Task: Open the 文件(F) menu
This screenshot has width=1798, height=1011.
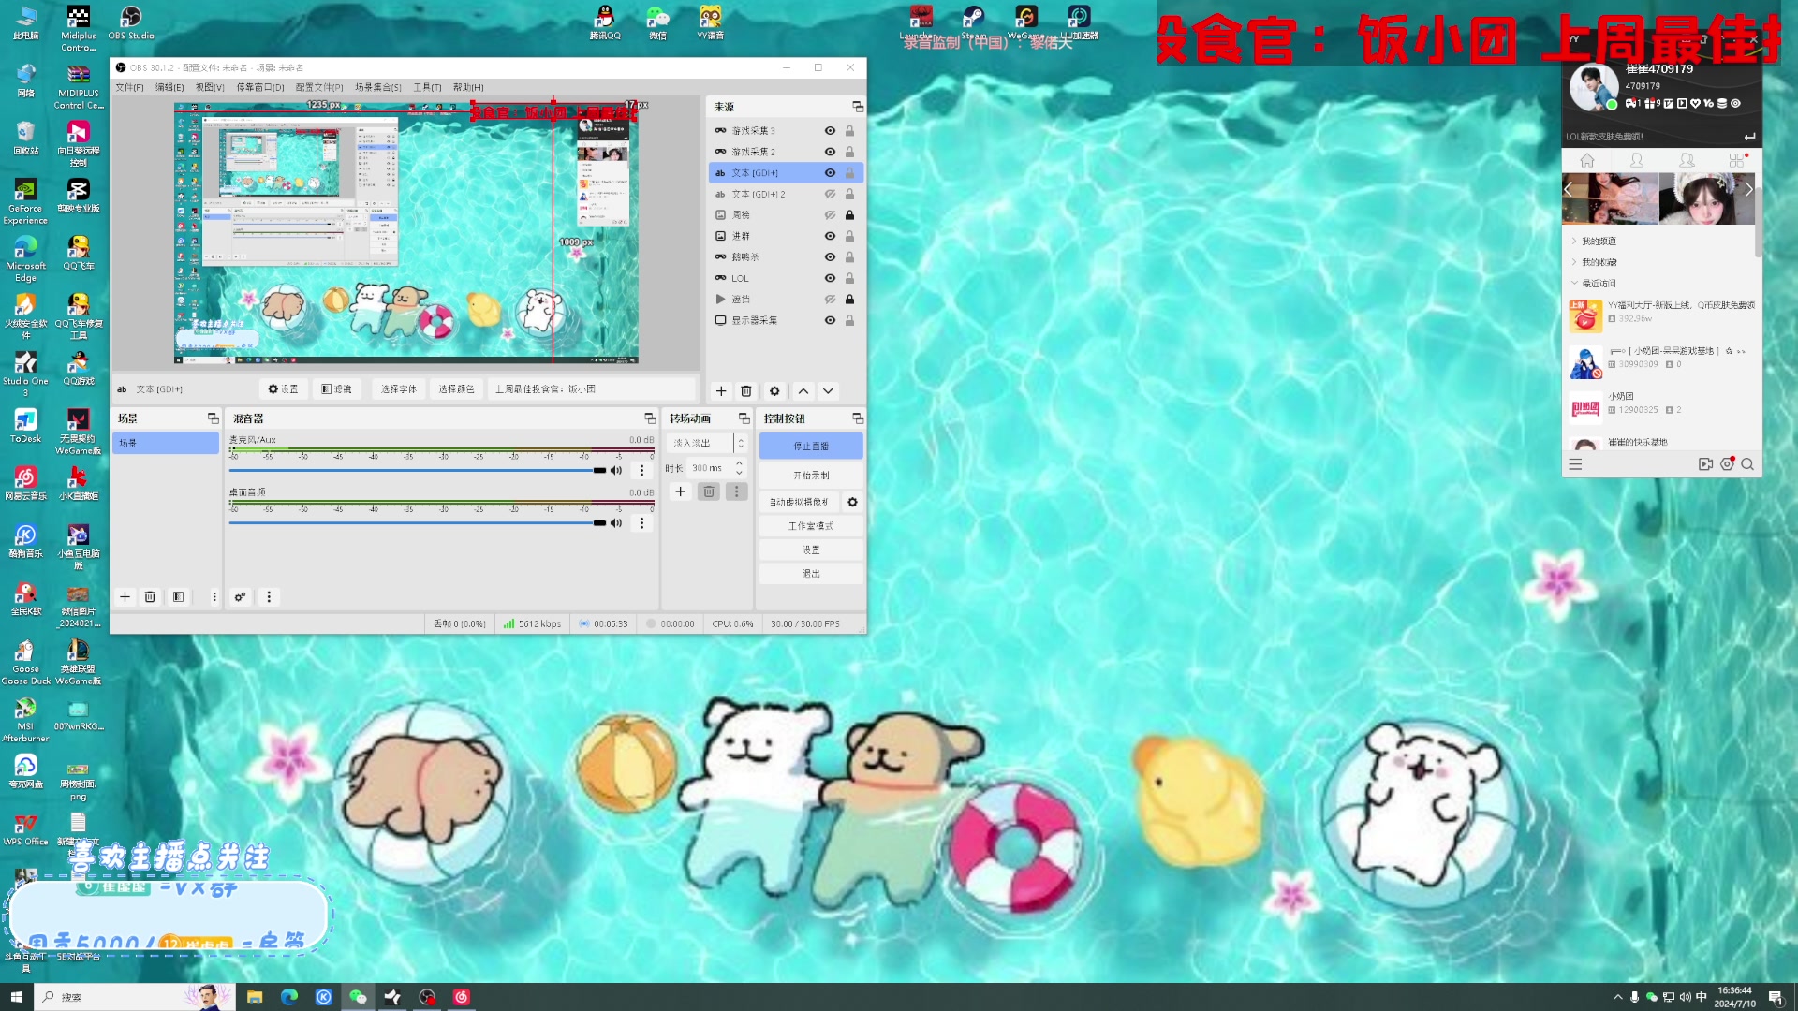Action: 129,87
